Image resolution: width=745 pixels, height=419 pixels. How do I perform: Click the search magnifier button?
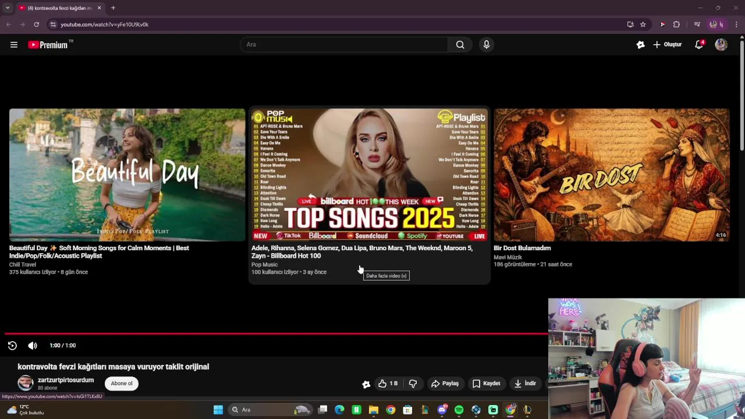(460, 45)
